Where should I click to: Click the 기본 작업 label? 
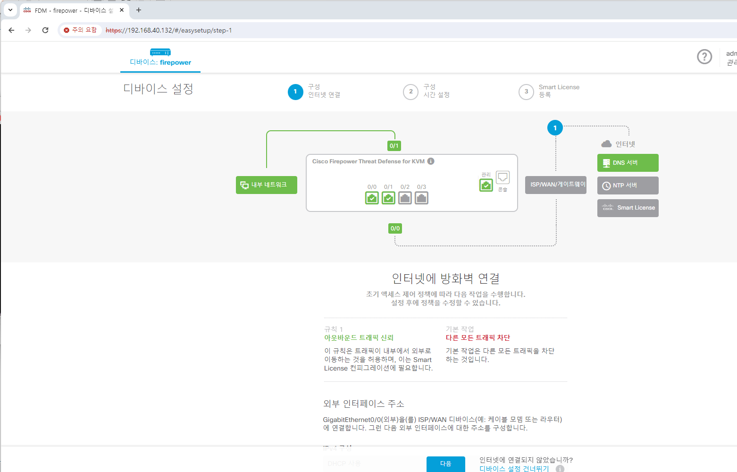click(460, 329)
